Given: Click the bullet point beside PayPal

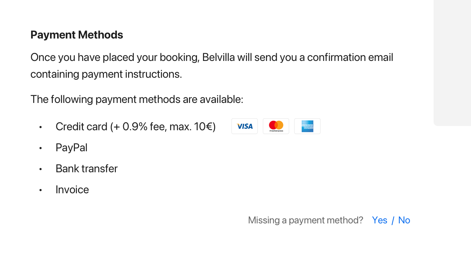Looking at the screenshot, I should [x=41, y=148].
